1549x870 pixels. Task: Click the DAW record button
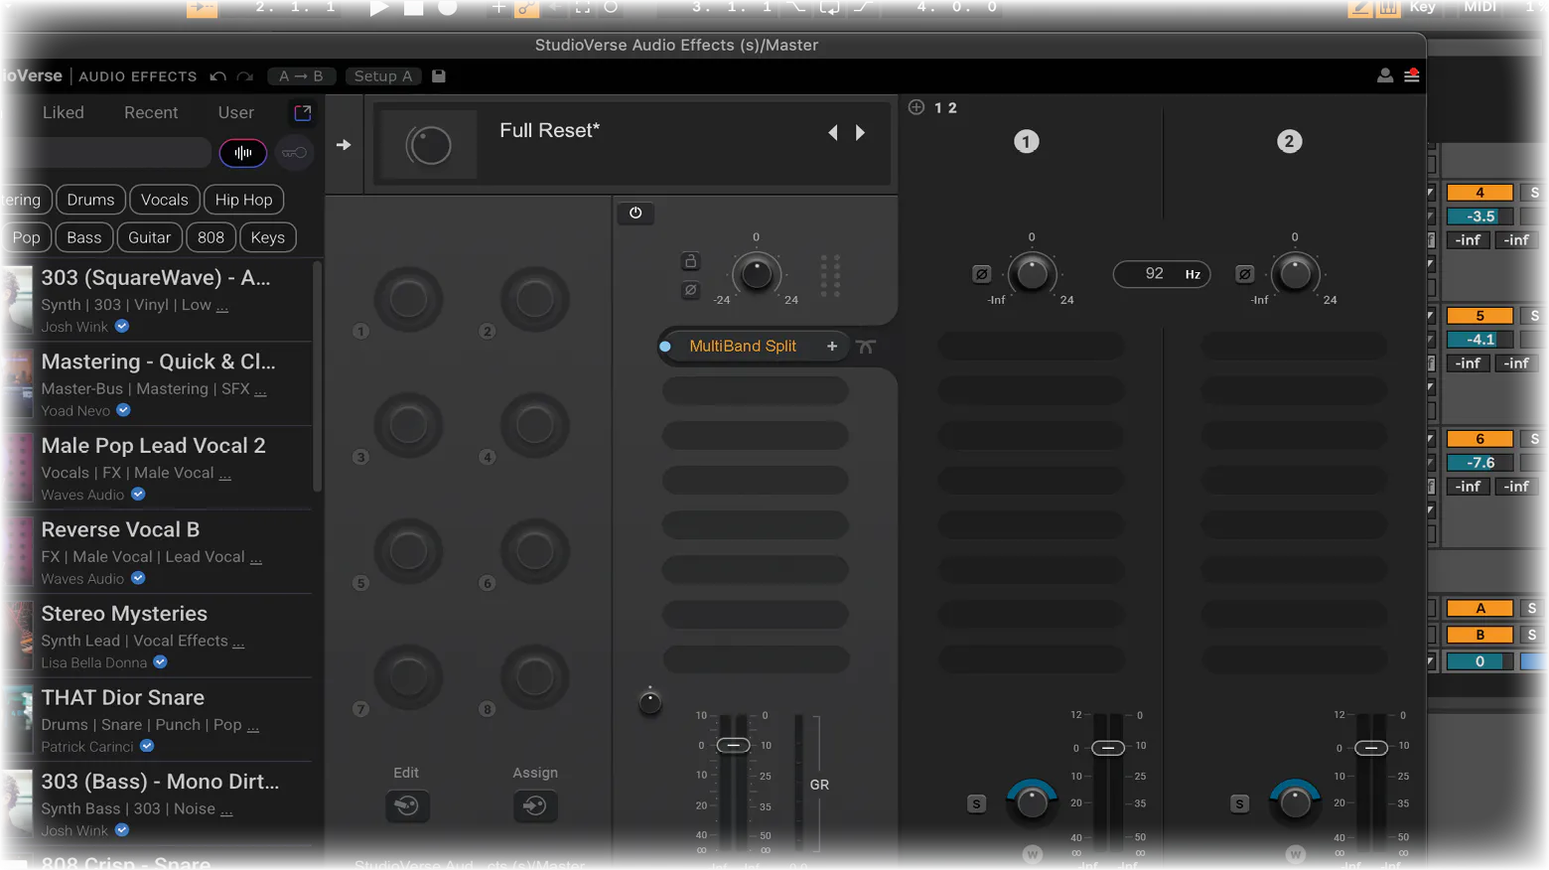tap(448, 8)
